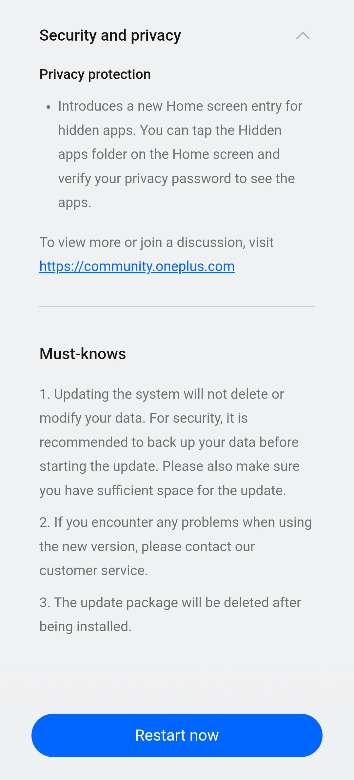
Task: Tap the bullet point before Introduces
Action: (x=49, y=107)
